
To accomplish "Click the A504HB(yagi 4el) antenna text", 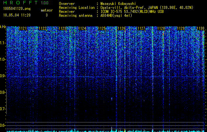I will point(116,16).
